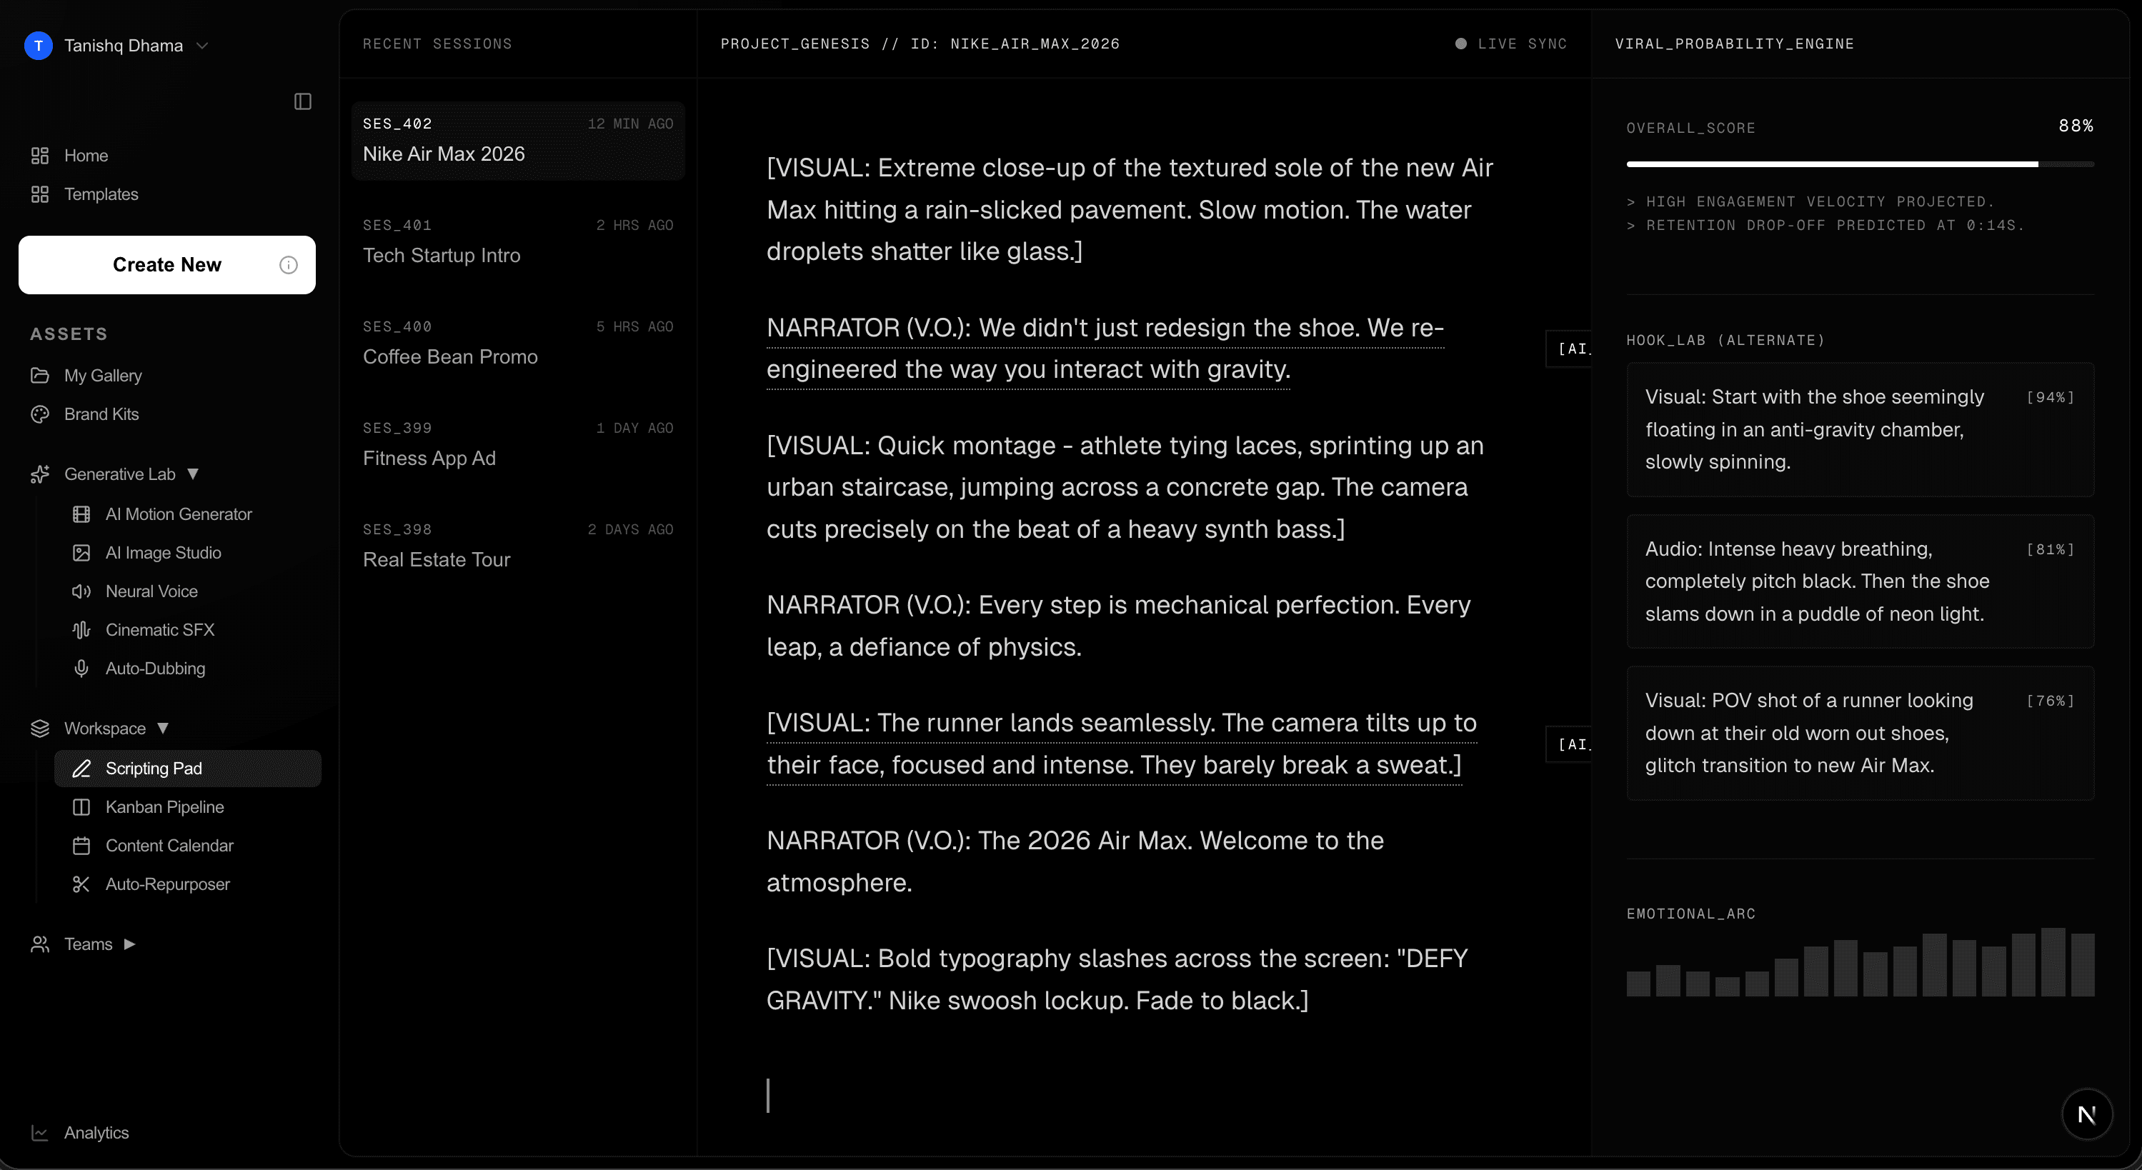The image size is (2142, 1170).
Task: Click the Welcome to the atmosphere narrator line
Action: click(1075, 862)
